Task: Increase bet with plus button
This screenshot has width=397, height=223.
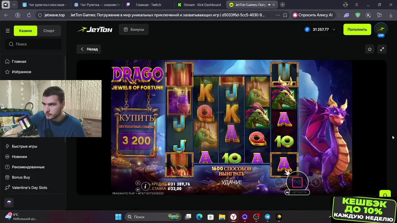Action: pos(315,182)
